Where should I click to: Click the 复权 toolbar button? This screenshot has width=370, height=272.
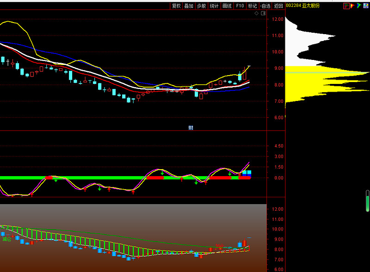click(x=176, y=6)
